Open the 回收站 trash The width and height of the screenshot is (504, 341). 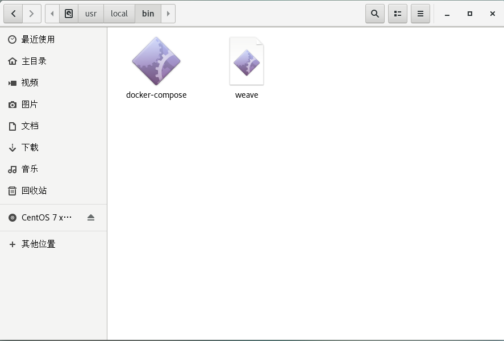pos(53,190)
